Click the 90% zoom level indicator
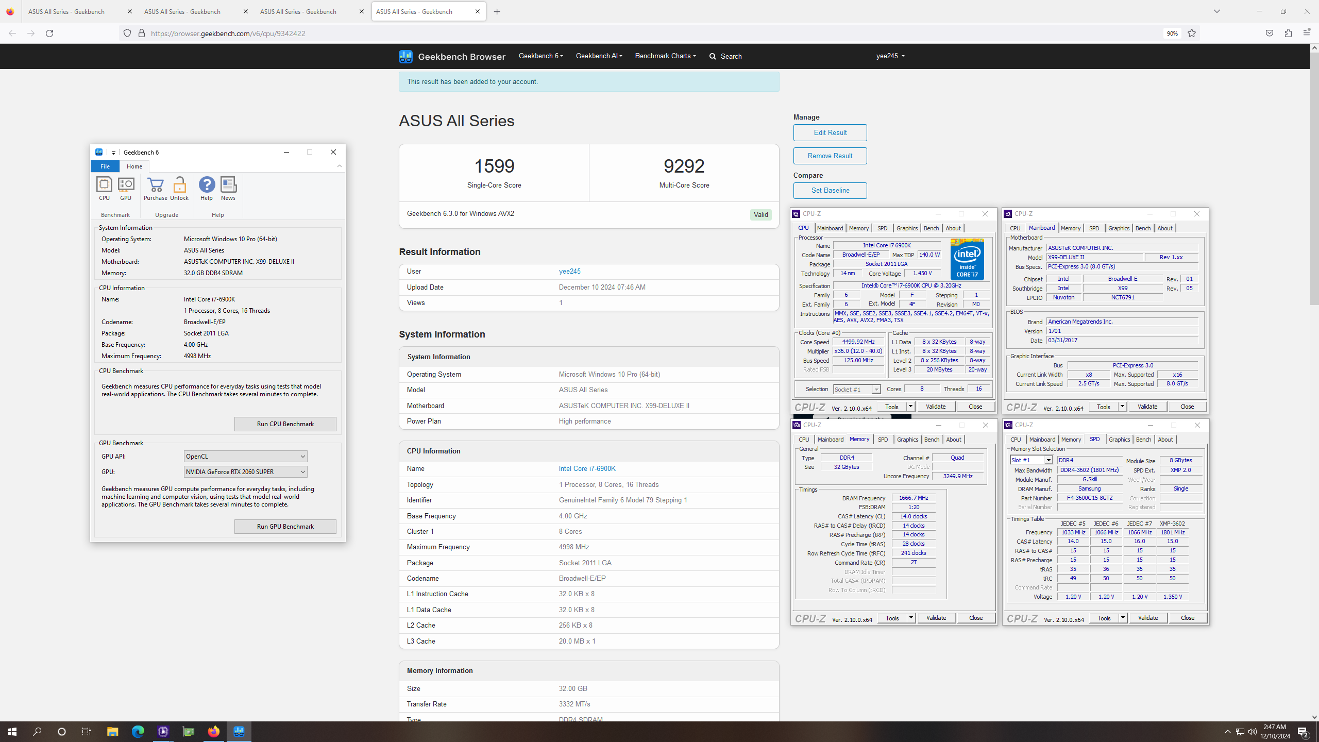 (1172, 33)
